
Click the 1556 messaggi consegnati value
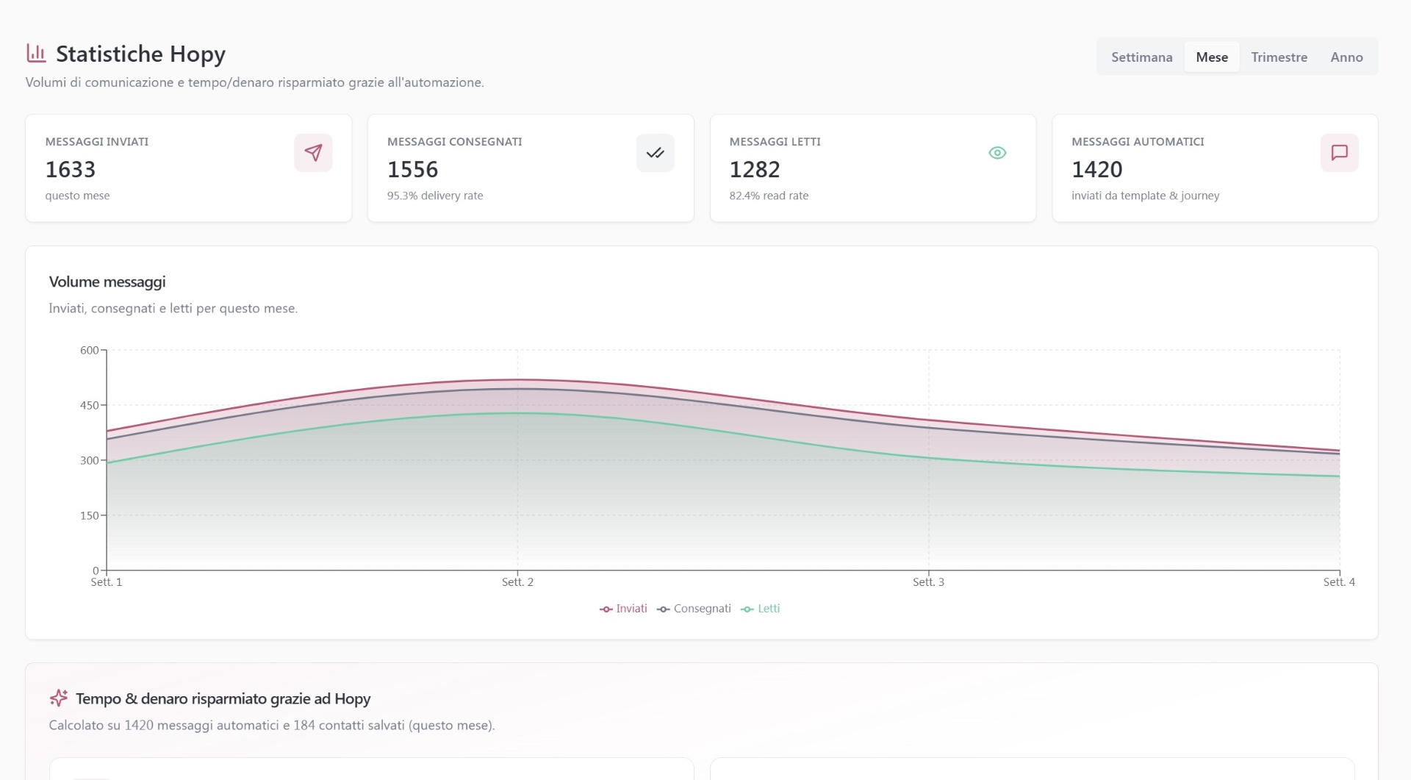tap(413, 170)
